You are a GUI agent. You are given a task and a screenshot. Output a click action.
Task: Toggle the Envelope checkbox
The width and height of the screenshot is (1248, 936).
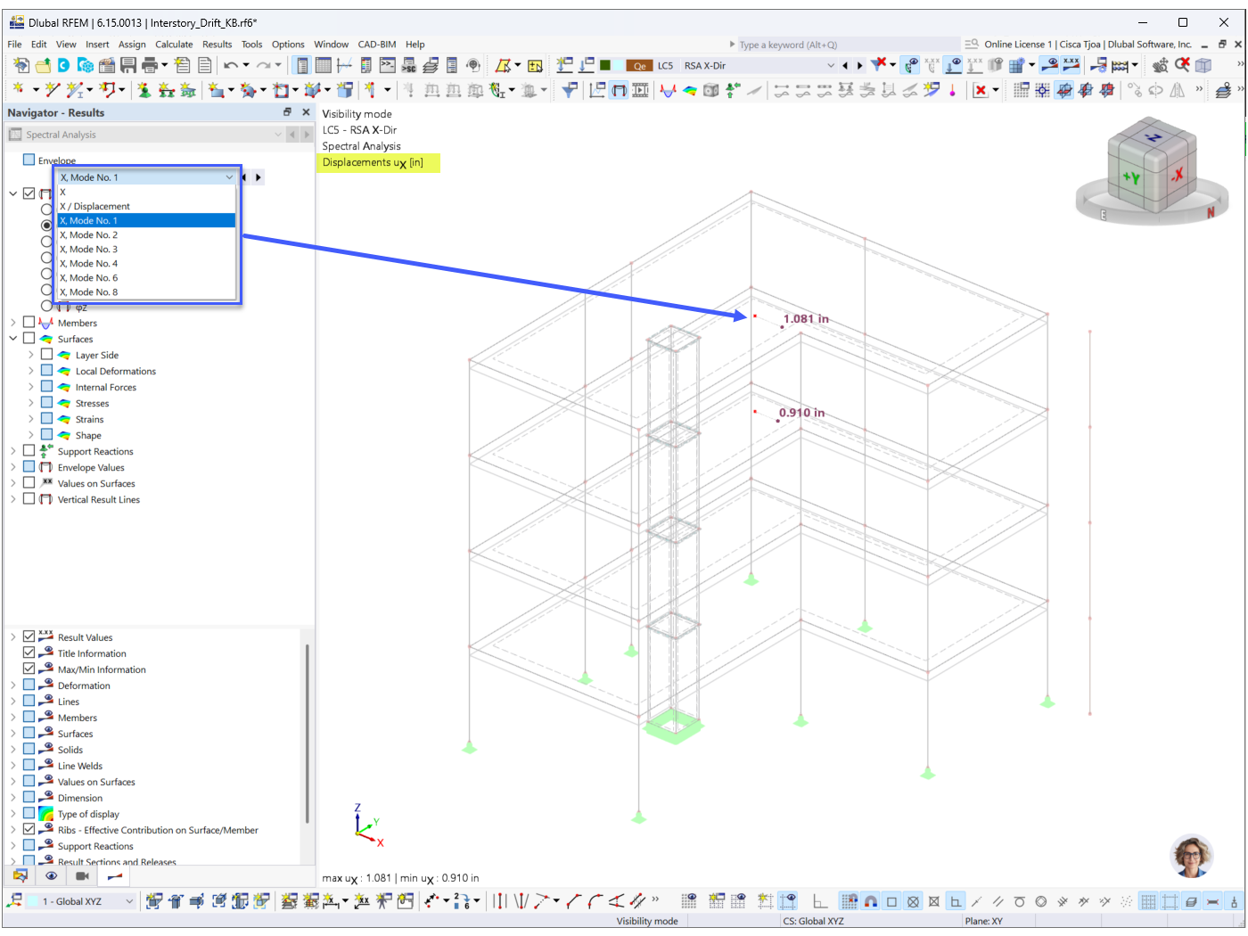pyautogui.click(x=29, y=160)
